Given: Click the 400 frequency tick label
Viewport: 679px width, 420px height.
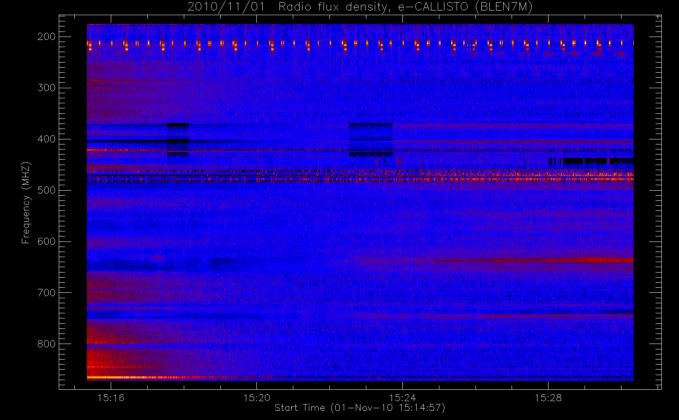Looking at the screenshot, I should click(x=47, y=139).
